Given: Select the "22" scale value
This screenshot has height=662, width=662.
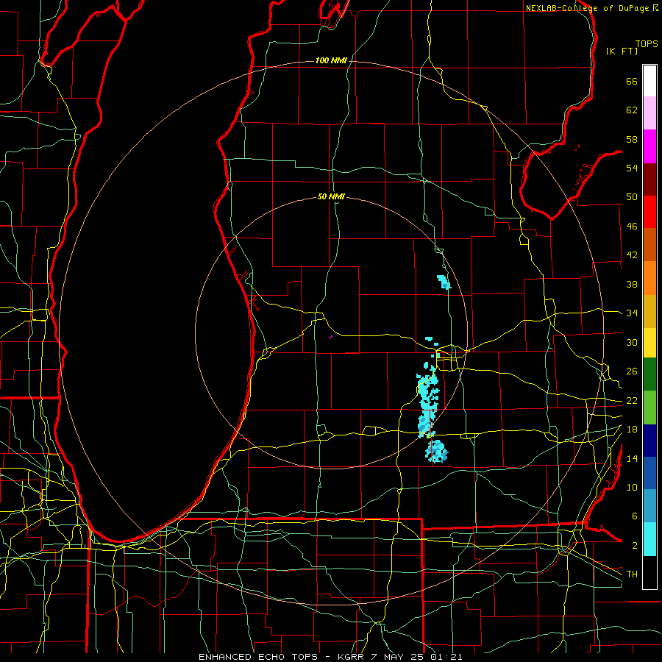Looking at the screenshot, I should coord(632,400).
